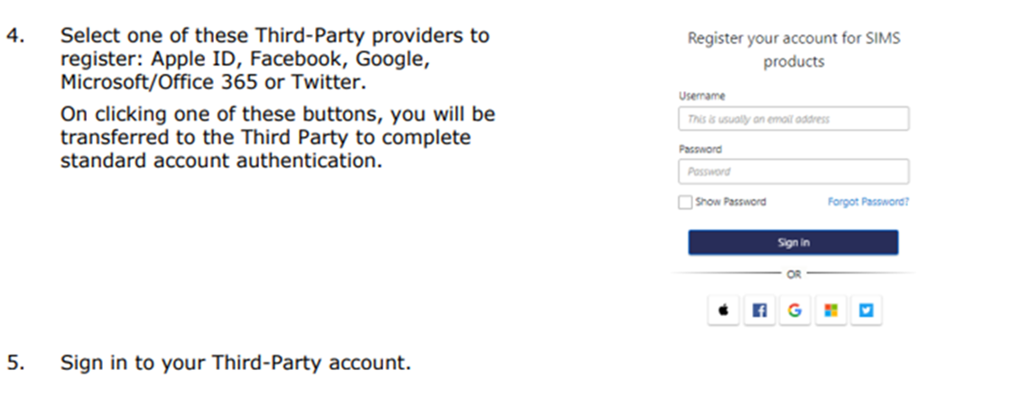The image size is (1020, 416).
Task: Click the OR divider text
Action: [x=793, y=272]
